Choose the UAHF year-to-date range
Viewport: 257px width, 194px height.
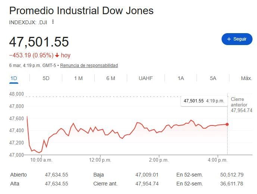(146, 78)
